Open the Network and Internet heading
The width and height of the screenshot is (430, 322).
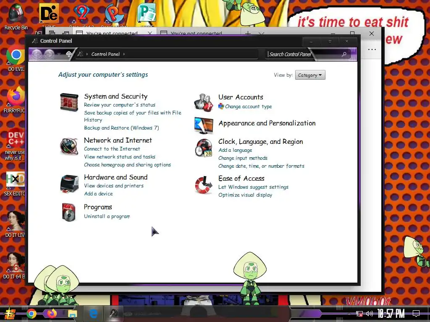118,140
